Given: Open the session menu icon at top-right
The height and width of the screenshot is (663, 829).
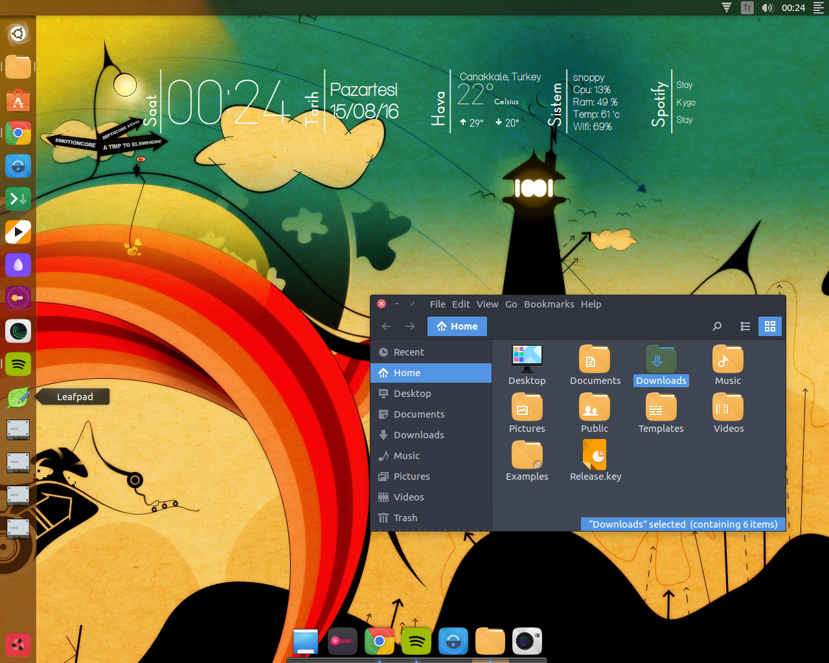Looking at the screenshot, I should (819, 8).
